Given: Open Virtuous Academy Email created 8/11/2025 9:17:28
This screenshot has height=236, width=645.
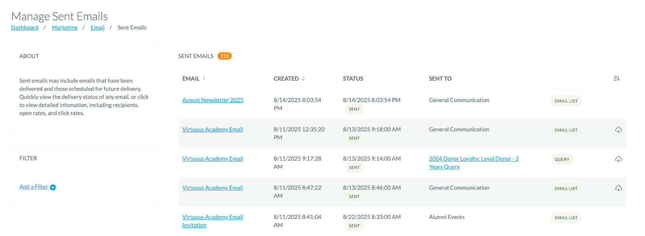Looking at the screenshot, I should point(212,159).
